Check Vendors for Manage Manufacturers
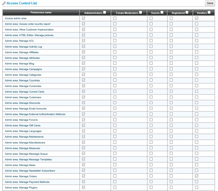Viewport: 218px width, 191px height. 196,142
